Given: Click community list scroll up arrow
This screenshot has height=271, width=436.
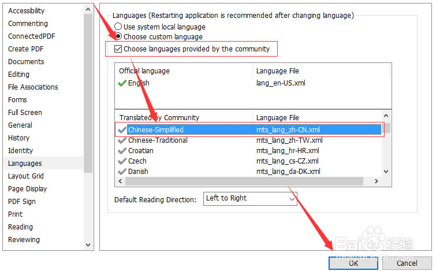Looking at the screenshot, I should click(386, 116).
